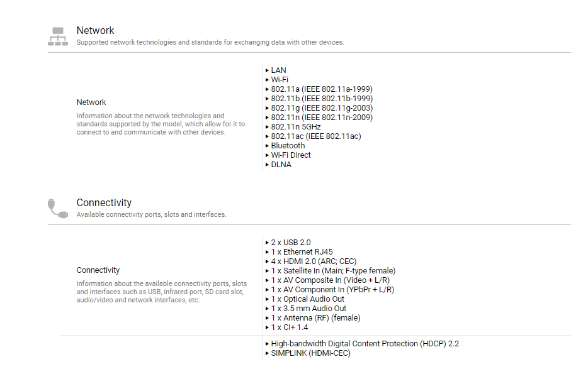571x379 pixels.
Task: Select the 4 x HDMI 2.0 entry
Action: coord(314,261)
